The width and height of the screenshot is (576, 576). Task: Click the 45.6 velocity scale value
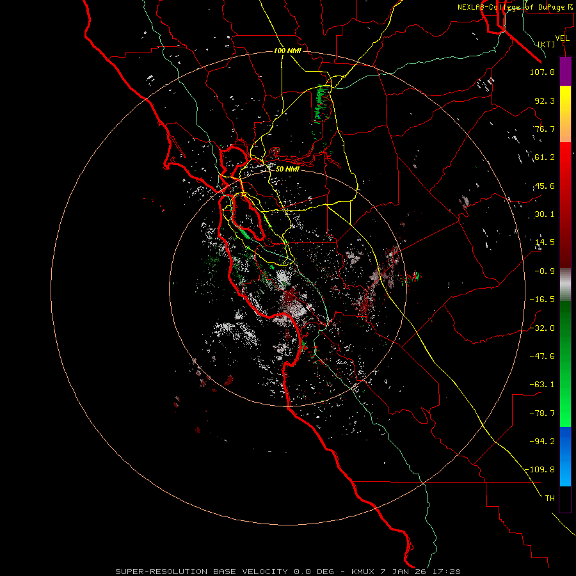(545, 186)
